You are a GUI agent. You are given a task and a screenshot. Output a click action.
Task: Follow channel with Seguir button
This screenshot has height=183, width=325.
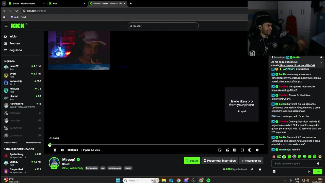pyautogui.click(x=192, y=161)
